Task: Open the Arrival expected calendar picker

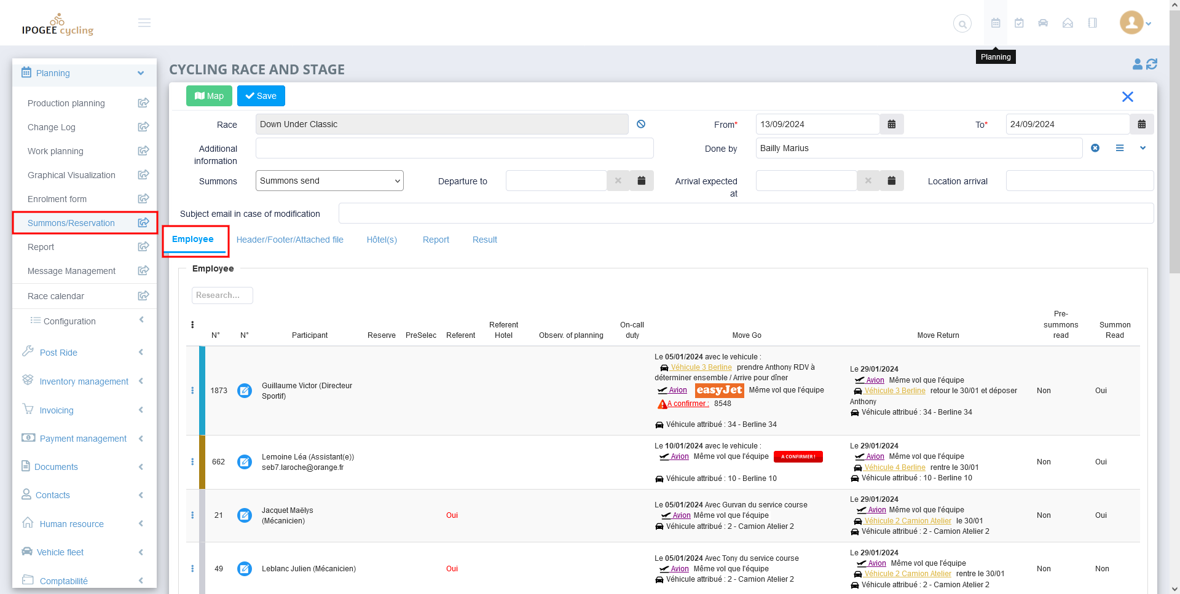Action: tap(892, 181)
